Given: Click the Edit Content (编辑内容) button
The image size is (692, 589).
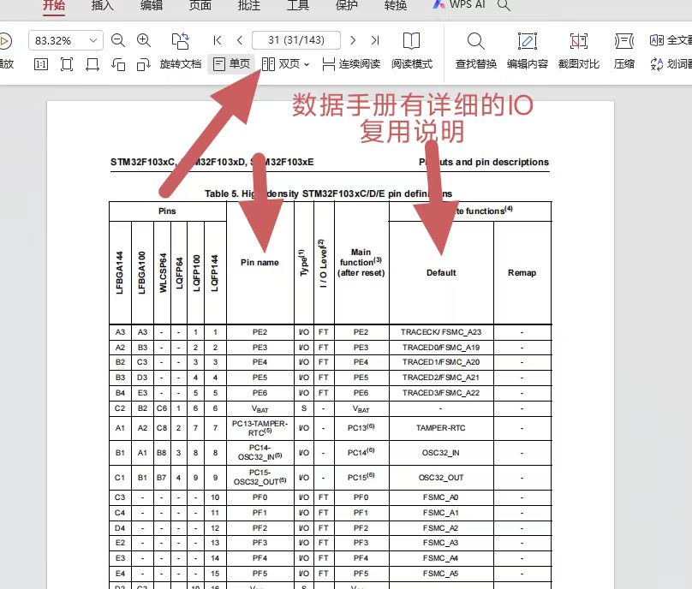Looking at the screenshot, I should pos(528,51).
